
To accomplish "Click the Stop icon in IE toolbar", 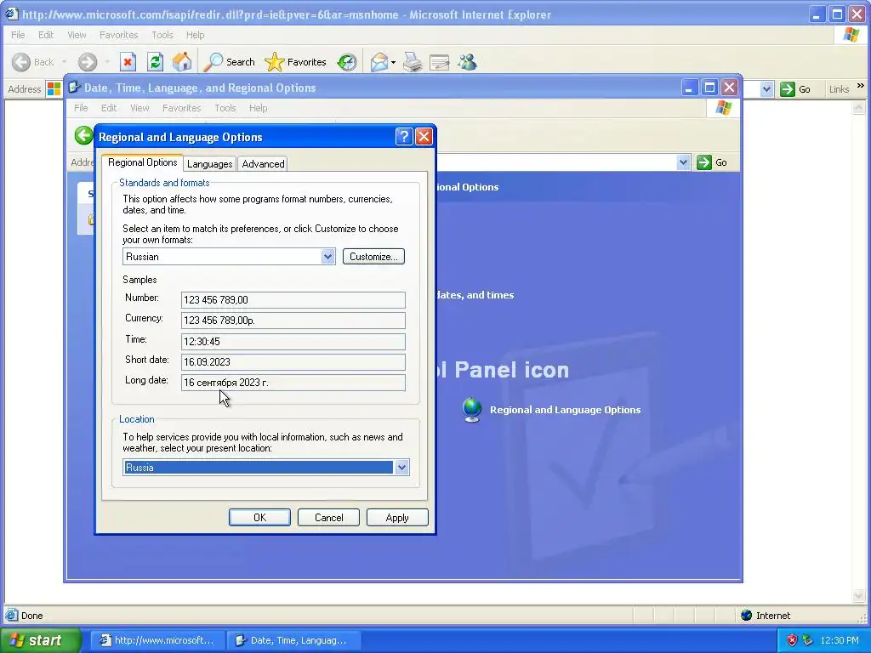I will pyautogui.click(x=128, y=61).
